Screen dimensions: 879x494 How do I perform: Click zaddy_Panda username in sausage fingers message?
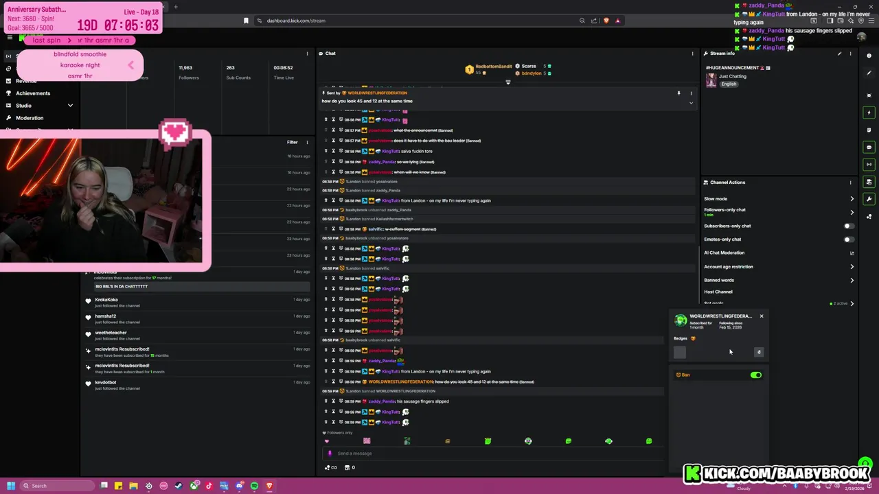(383, 401)
